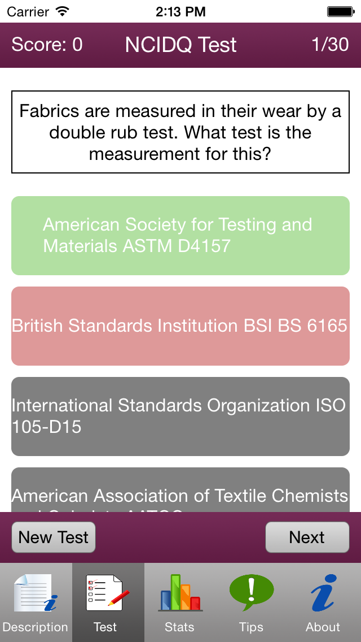Start a New Test
The width and height of the screenshot is (361, 642).
pos(54,537)
